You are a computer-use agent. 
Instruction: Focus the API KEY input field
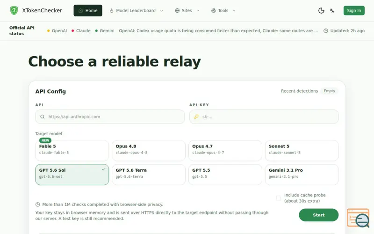pyautogui.click(x=264, y=117)
